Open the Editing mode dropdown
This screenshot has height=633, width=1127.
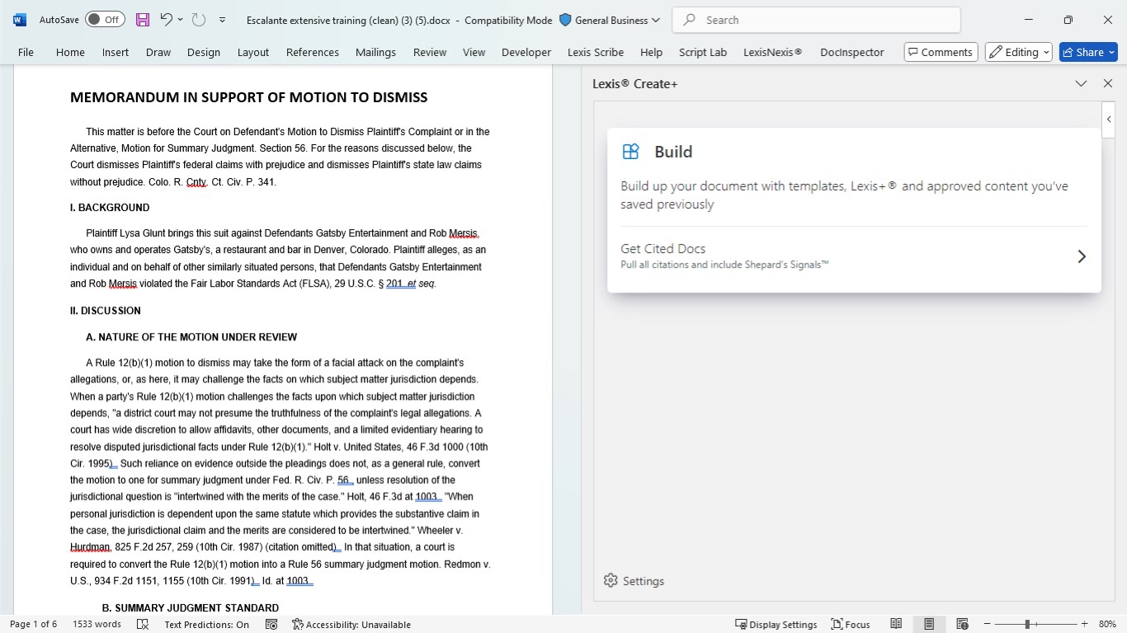(x=1019, y=52)
